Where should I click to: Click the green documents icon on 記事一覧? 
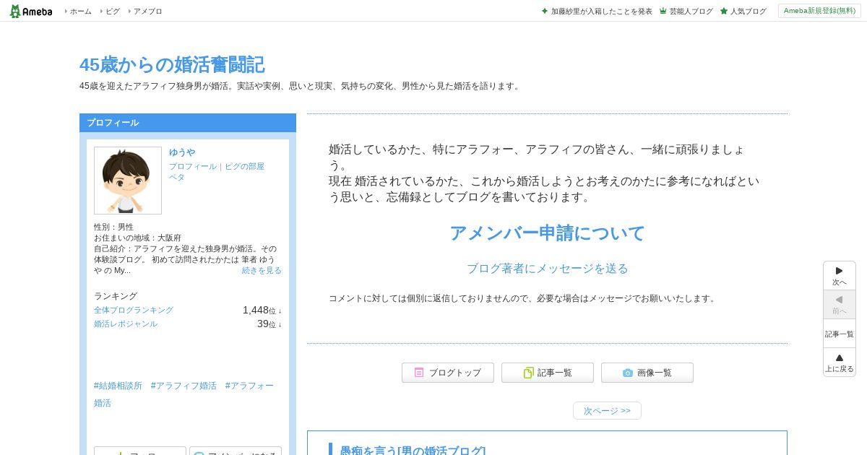tap(528, 373)
